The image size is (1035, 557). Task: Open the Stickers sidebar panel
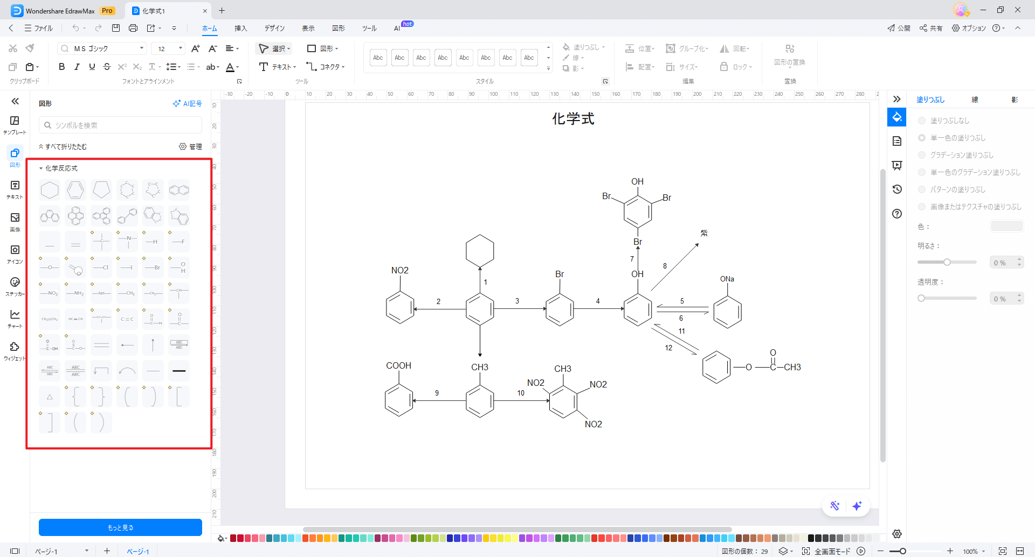tap(15, 286)
